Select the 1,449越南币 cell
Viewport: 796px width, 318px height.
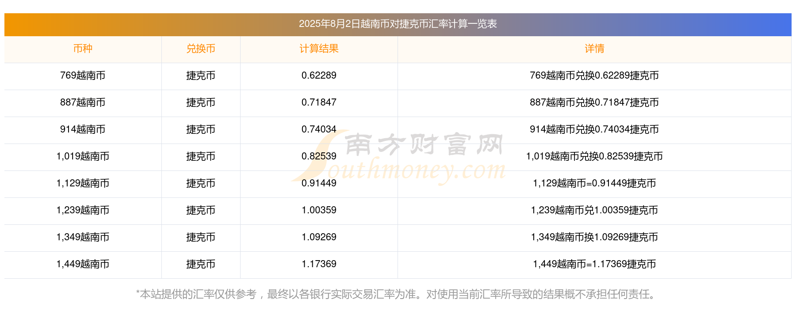[83, 264]
